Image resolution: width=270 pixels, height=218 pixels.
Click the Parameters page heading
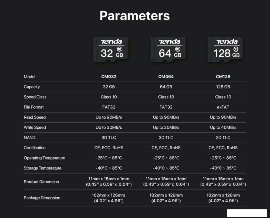tap(135, 16)
